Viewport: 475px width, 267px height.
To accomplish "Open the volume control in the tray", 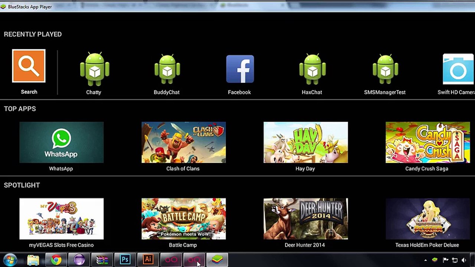I will point(464,260).
